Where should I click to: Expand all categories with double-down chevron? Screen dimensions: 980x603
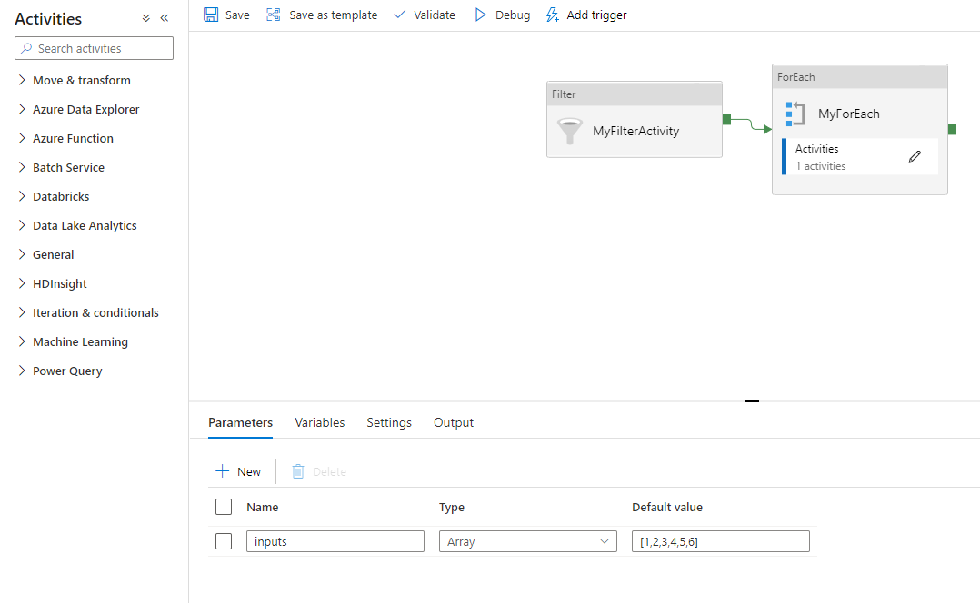(x=146, y=18)
